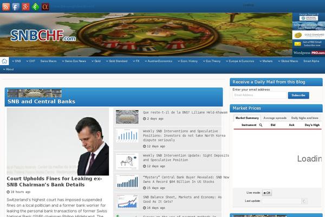325x217 pixels.
Task: Click the George Dorgan sidebar banner
Action: (x=309, y=17)
